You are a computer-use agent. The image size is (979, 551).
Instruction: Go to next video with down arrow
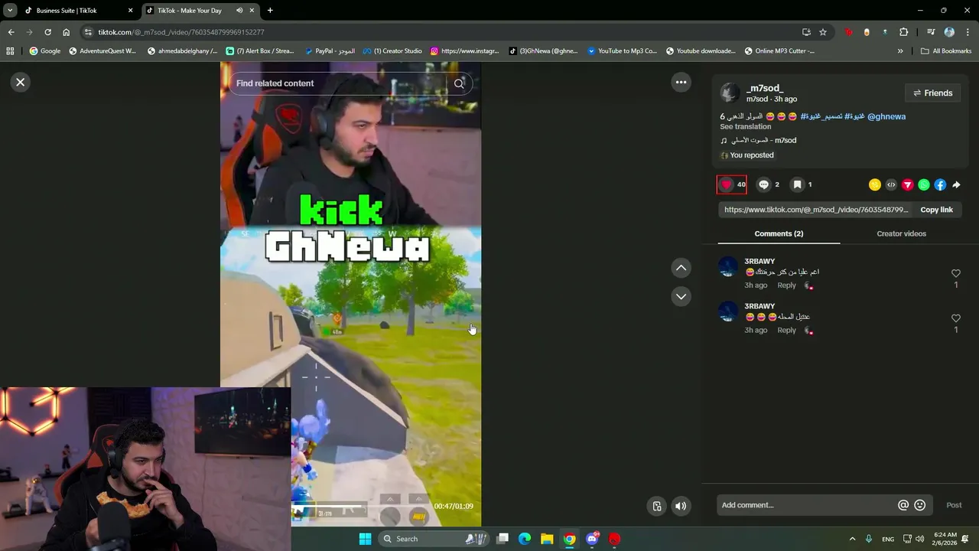click(x=681, y=296)
